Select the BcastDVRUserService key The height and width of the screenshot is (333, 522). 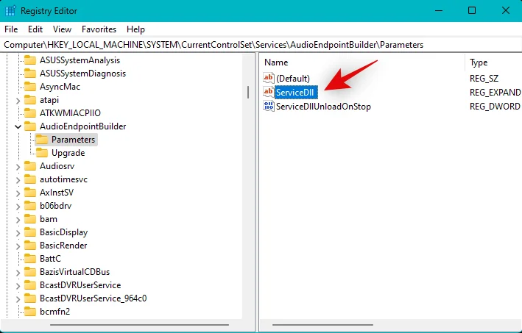click(x=80, y=285)
